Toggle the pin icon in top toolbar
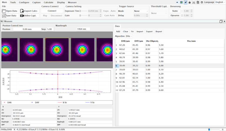Screen dimensions: 226x131 pyautogui.click(x=185, y=2)
